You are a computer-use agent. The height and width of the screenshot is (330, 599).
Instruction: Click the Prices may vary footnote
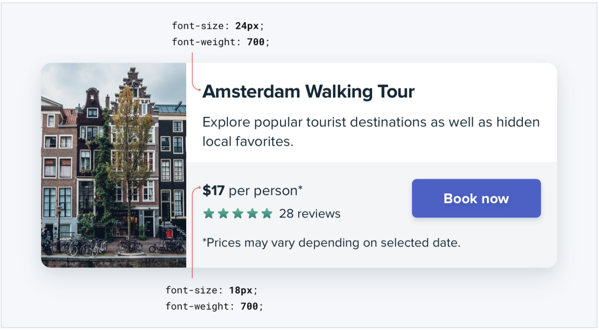point(331,242)
